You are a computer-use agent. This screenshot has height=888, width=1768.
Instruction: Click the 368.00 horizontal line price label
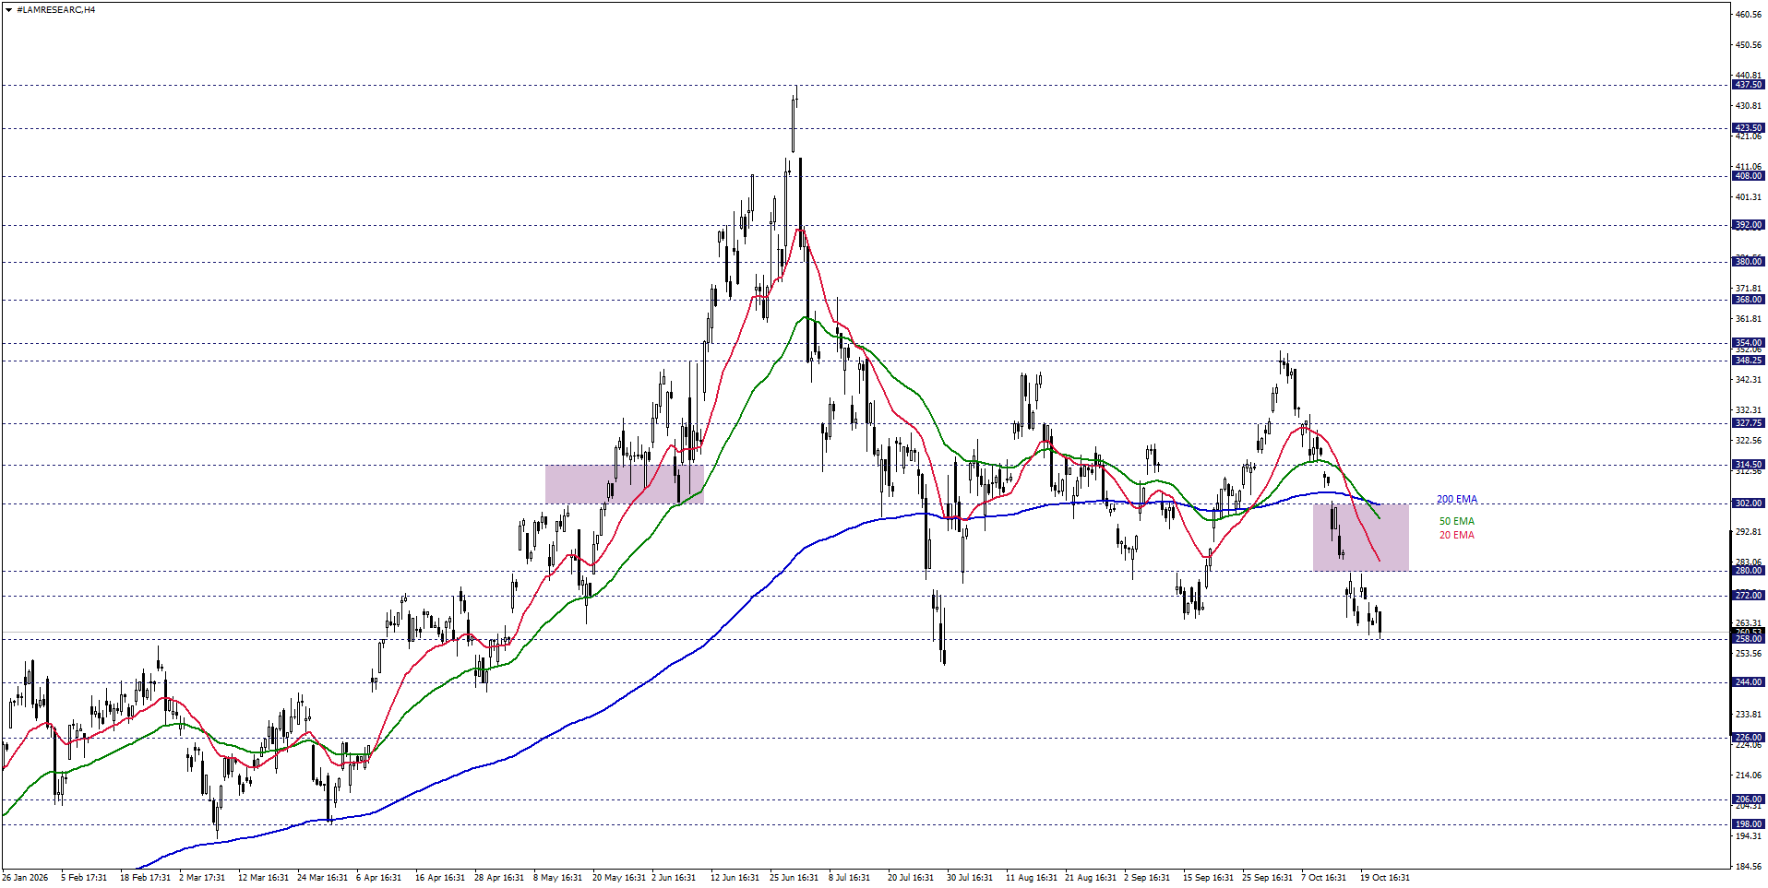(1748, 300)
